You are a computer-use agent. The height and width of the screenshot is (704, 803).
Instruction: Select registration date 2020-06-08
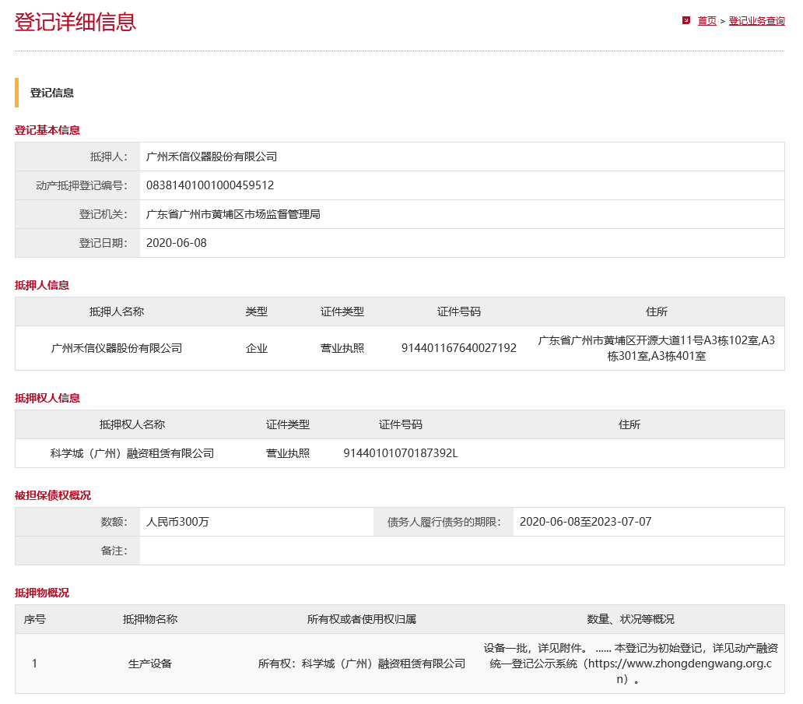click(x=176, y=243)
